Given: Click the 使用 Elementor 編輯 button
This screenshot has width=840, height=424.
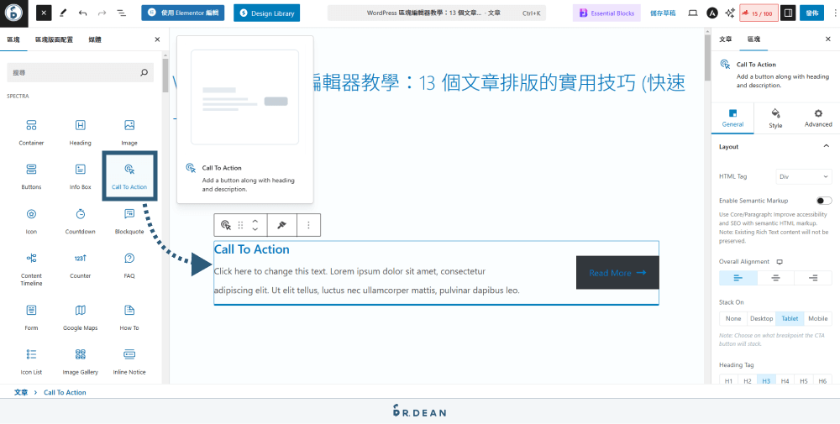Looking at the screenshot, I should pyautogui.click(x=182, y=13).
